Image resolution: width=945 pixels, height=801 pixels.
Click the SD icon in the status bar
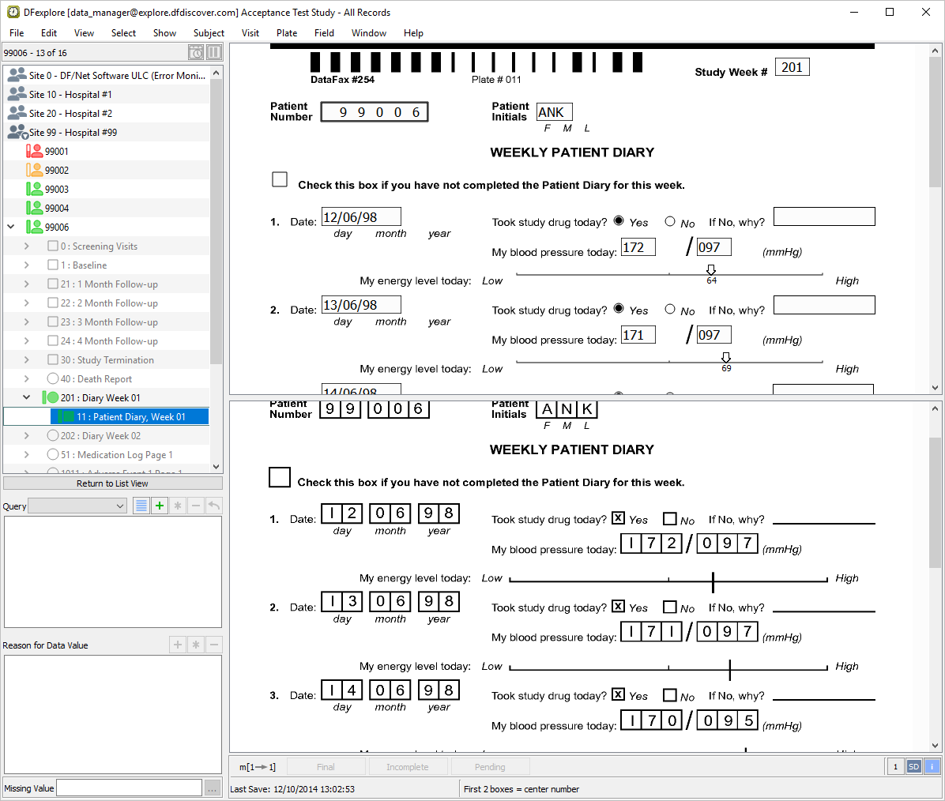point(913,766)
